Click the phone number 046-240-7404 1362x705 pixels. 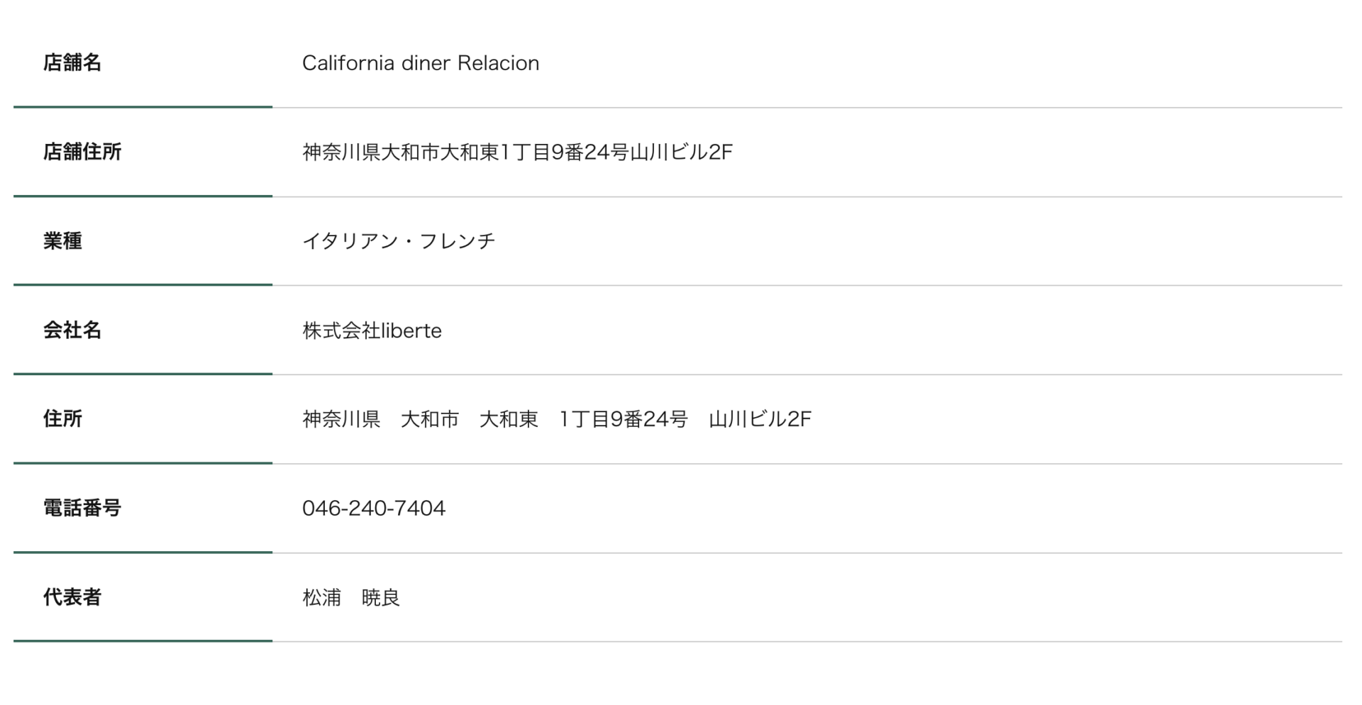[374, 509]
